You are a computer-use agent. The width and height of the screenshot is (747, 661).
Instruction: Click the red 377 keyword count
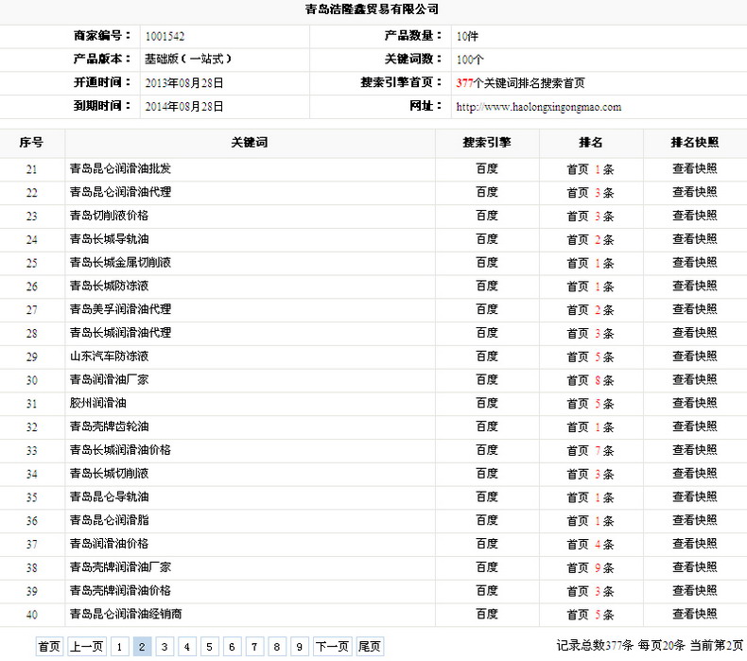464,83
